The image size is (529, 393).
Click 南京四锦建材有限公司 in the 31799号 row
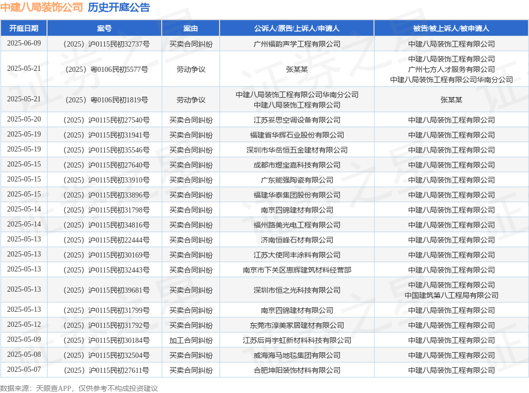297,310
